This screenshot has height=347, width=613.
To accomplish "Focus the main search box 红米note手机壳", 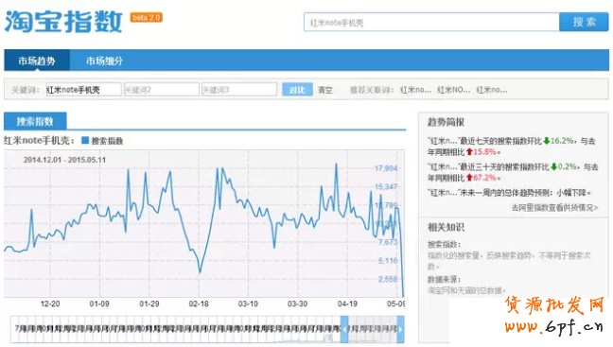I will [x=431, y=23].
